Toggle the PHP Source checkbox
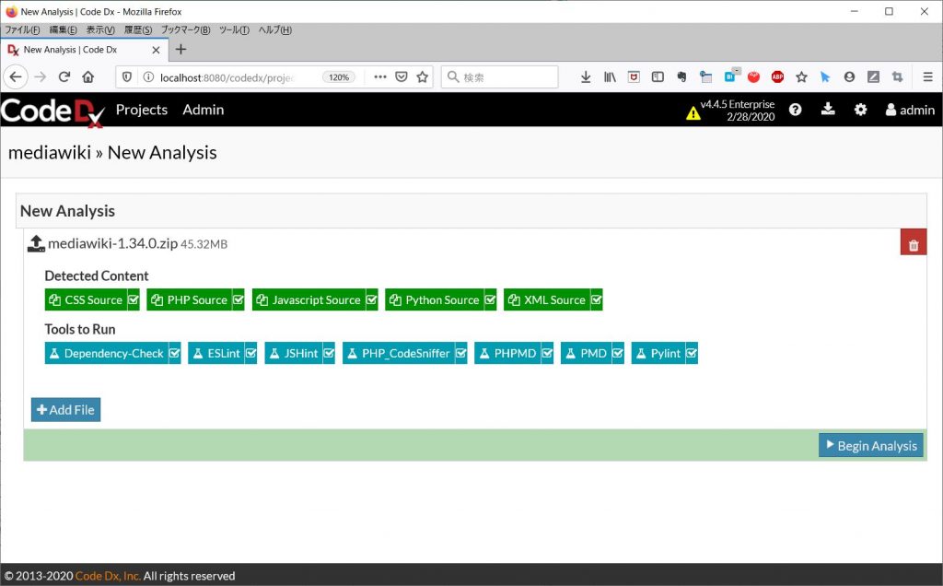The image size is (943, 586). (239, 299)
